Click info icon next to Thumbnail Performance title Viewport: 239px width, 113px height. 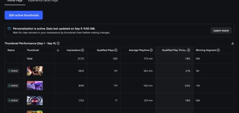[58, 43]
